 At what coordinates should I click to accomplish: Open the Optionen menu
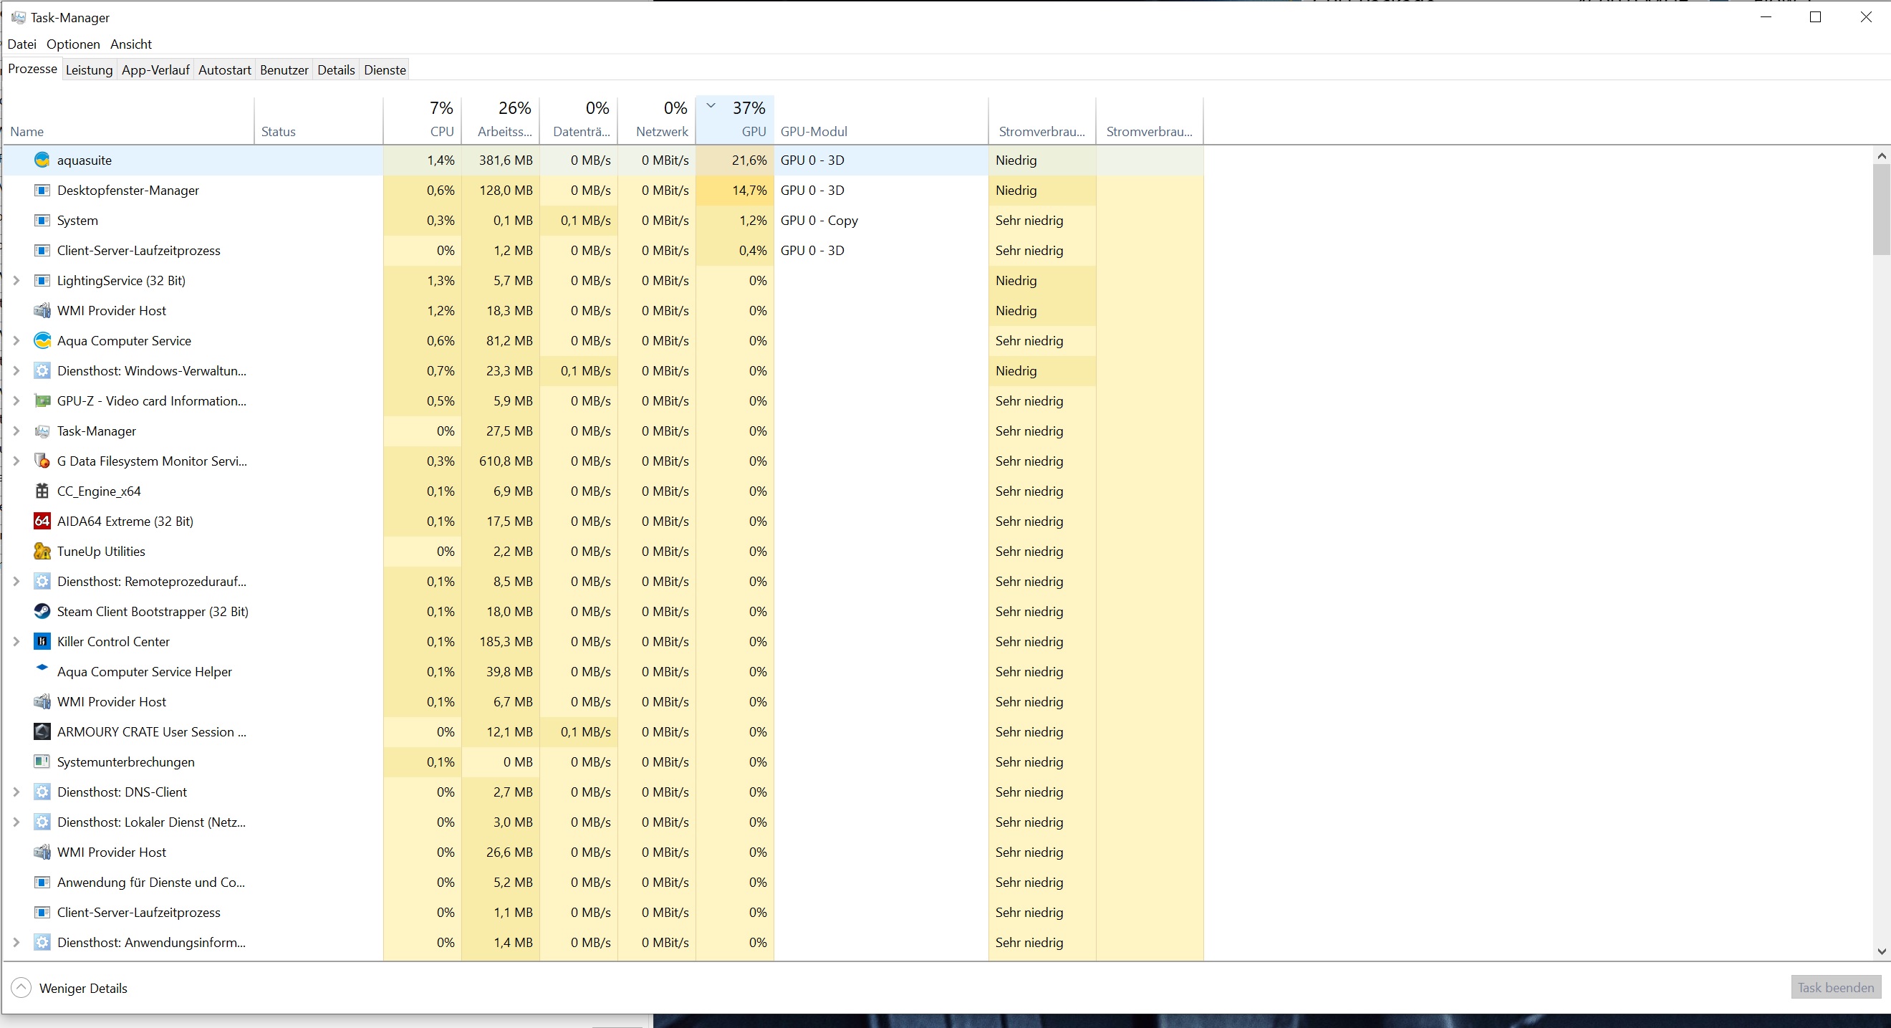(72, 44)
